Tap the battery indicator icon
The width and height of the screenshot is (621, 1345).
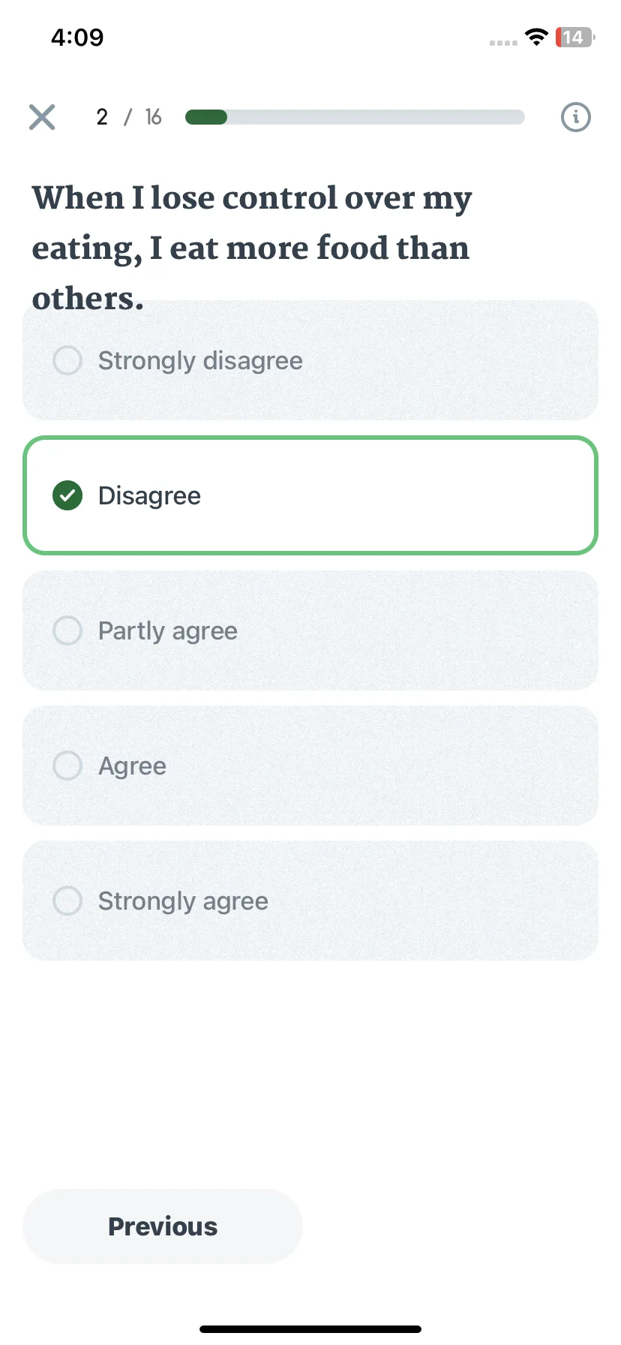point(574,37)
